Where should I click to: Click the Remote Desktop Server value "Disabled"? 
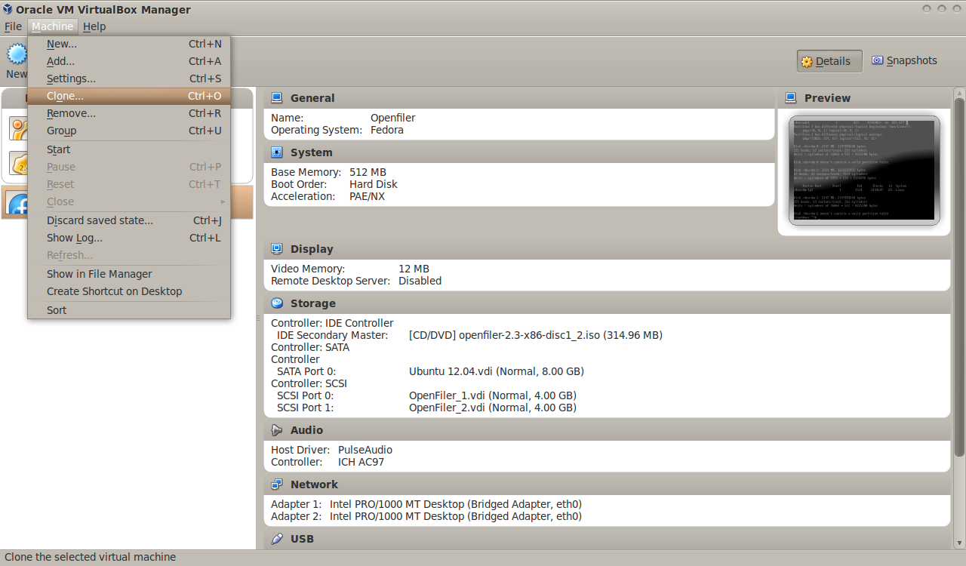pyautogui.click(x=420, y=281)
